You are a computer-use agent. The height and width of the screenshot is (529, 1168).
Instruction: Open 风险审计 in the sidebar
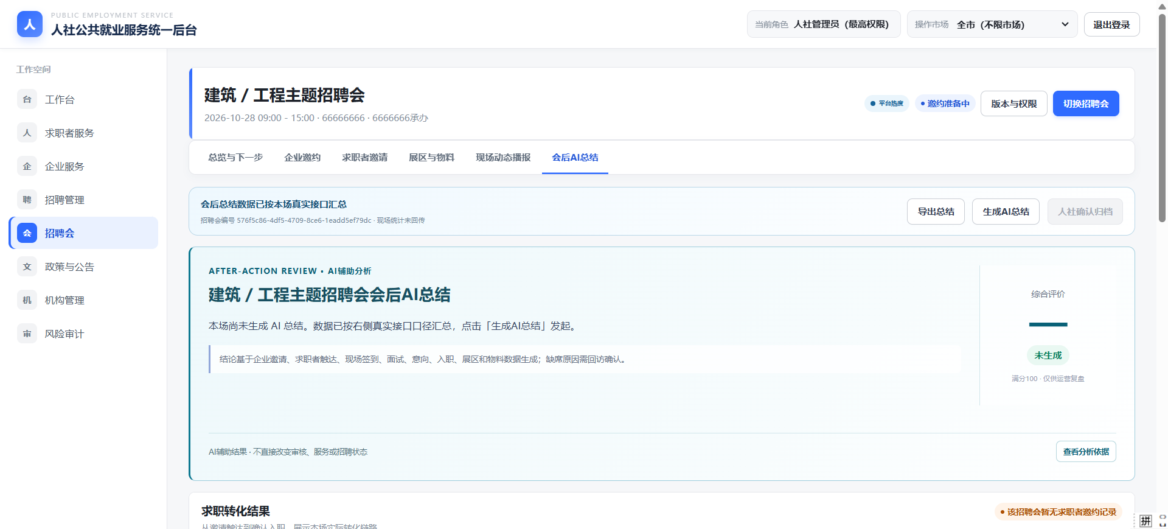click(83, 334)
